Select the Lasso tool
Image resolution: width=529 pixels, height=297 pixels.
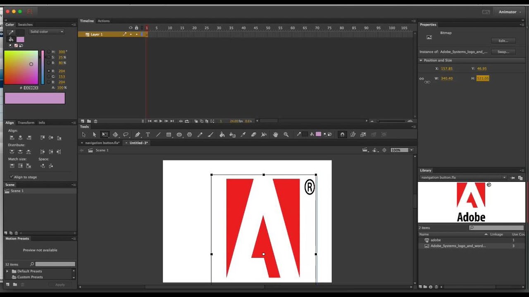(x=126, y=134)
